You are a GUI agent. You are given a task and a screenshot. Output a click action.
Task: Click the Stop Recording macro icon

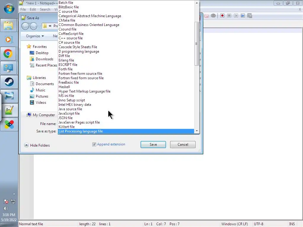229,16
